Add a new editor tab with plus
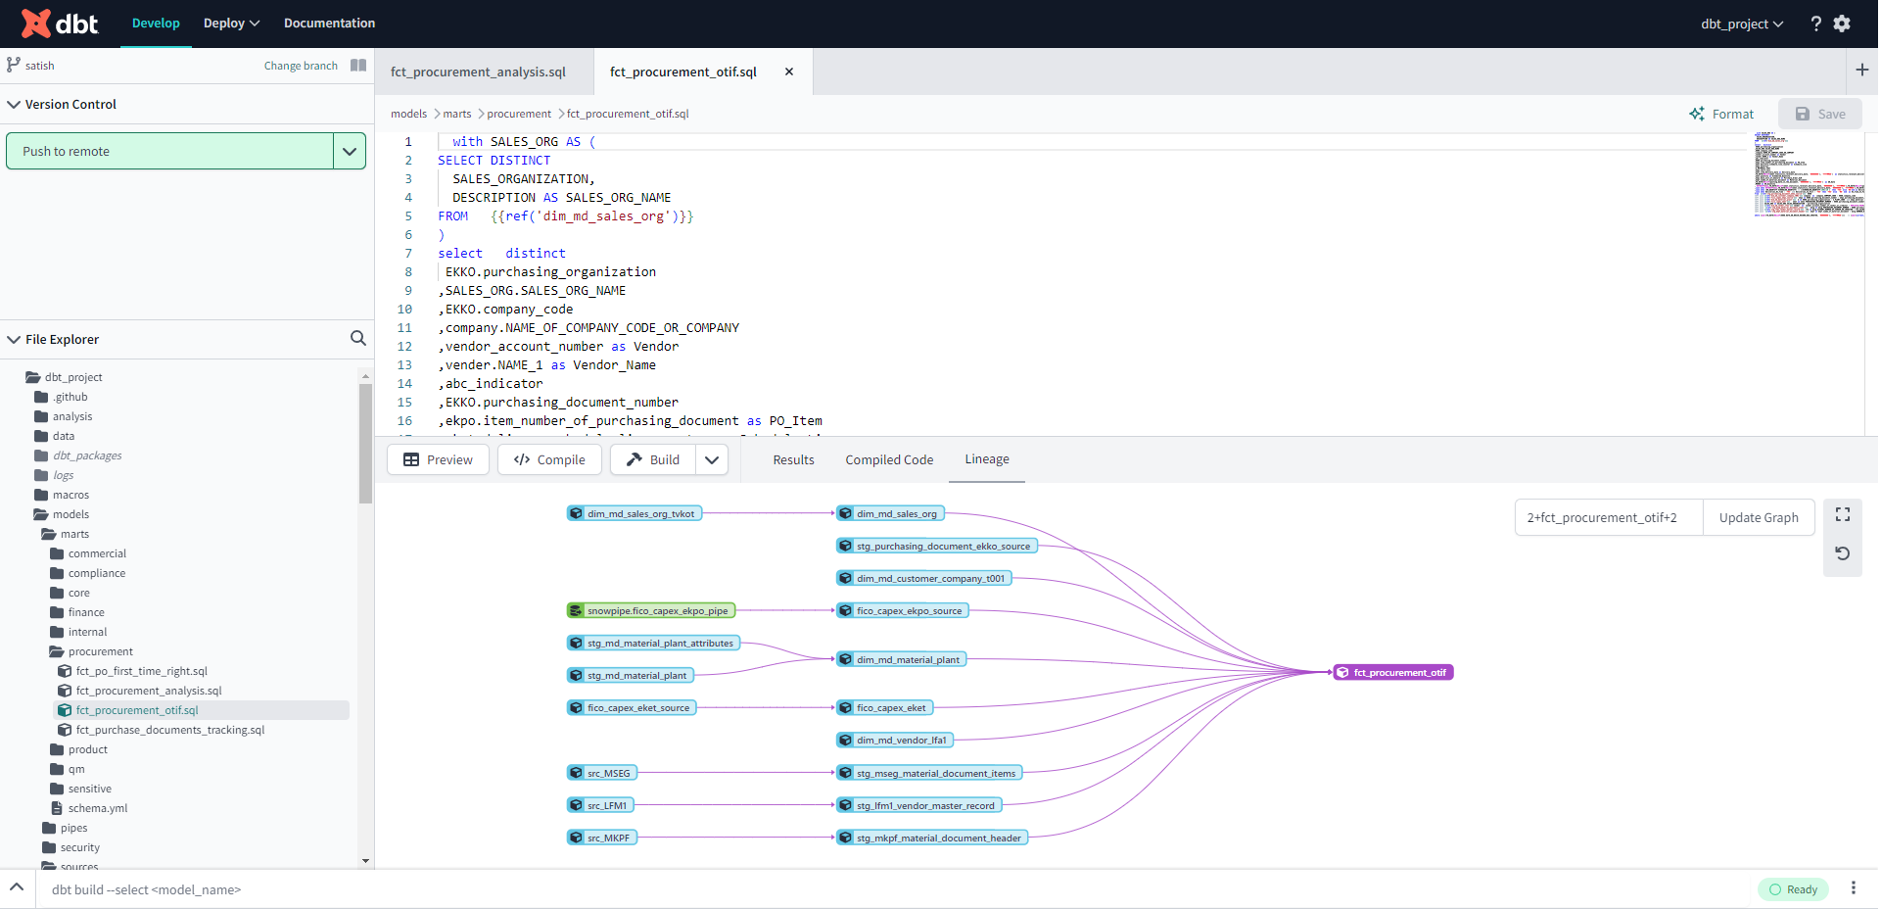 click(x=1861, y=71)
